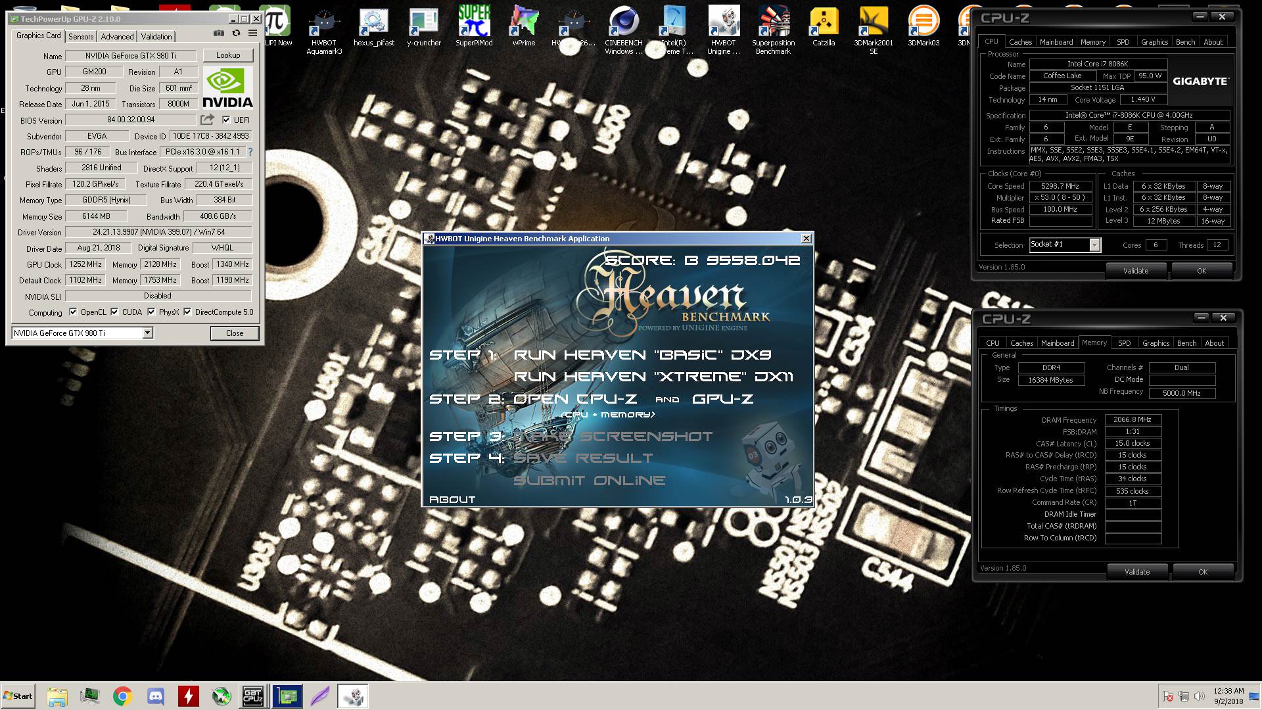Click the NVIDIA logo in GPU-Z
The image size is (1262, 710).
[227, 87]
